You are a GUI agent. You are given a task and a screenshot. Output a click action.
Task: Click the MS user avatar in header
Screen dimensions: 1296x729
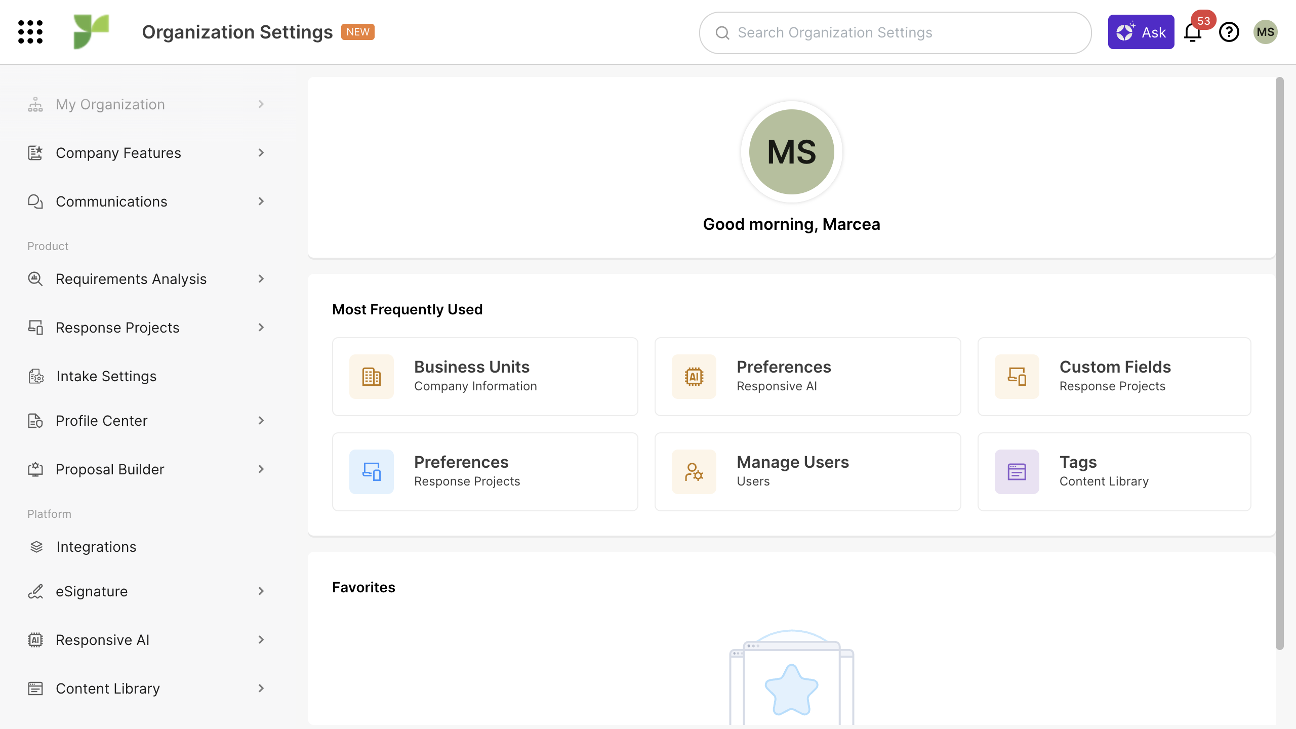point(1265,32)
